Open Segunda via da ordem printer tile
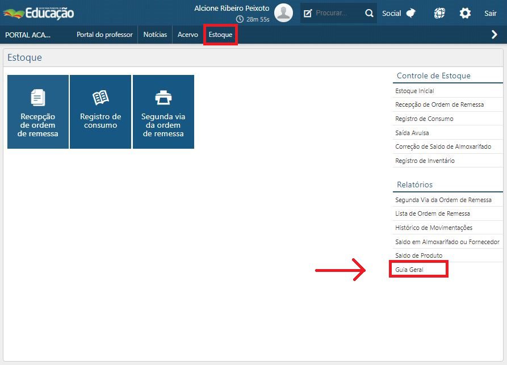The image size is (507, 365). click(164, 112)
